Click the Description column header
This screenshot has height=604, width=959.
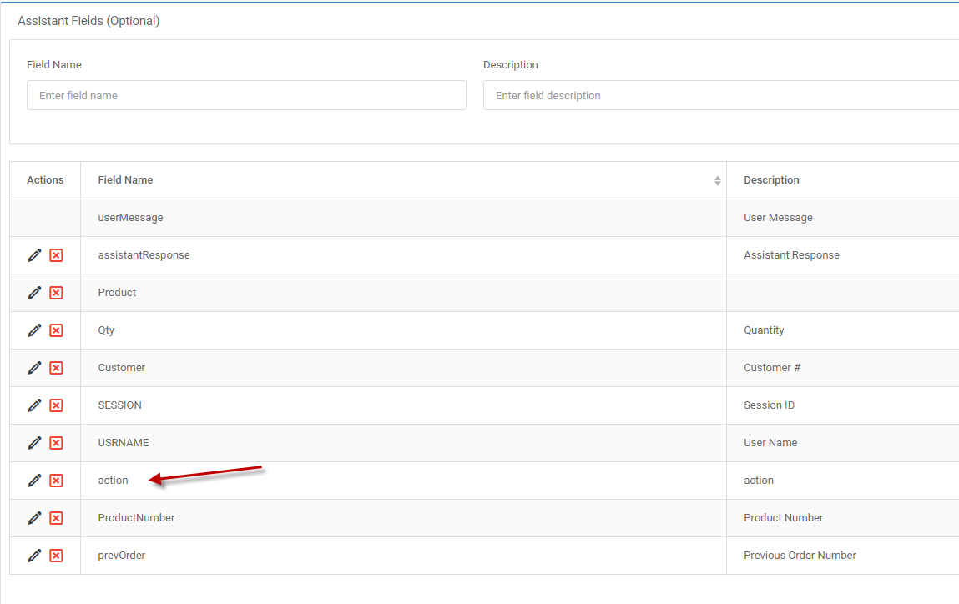pyautogui.click(x=771, y=180)
